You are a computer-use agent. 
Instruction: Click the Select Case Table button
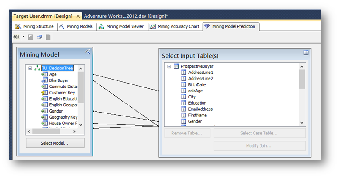click(x=259, y=133)
